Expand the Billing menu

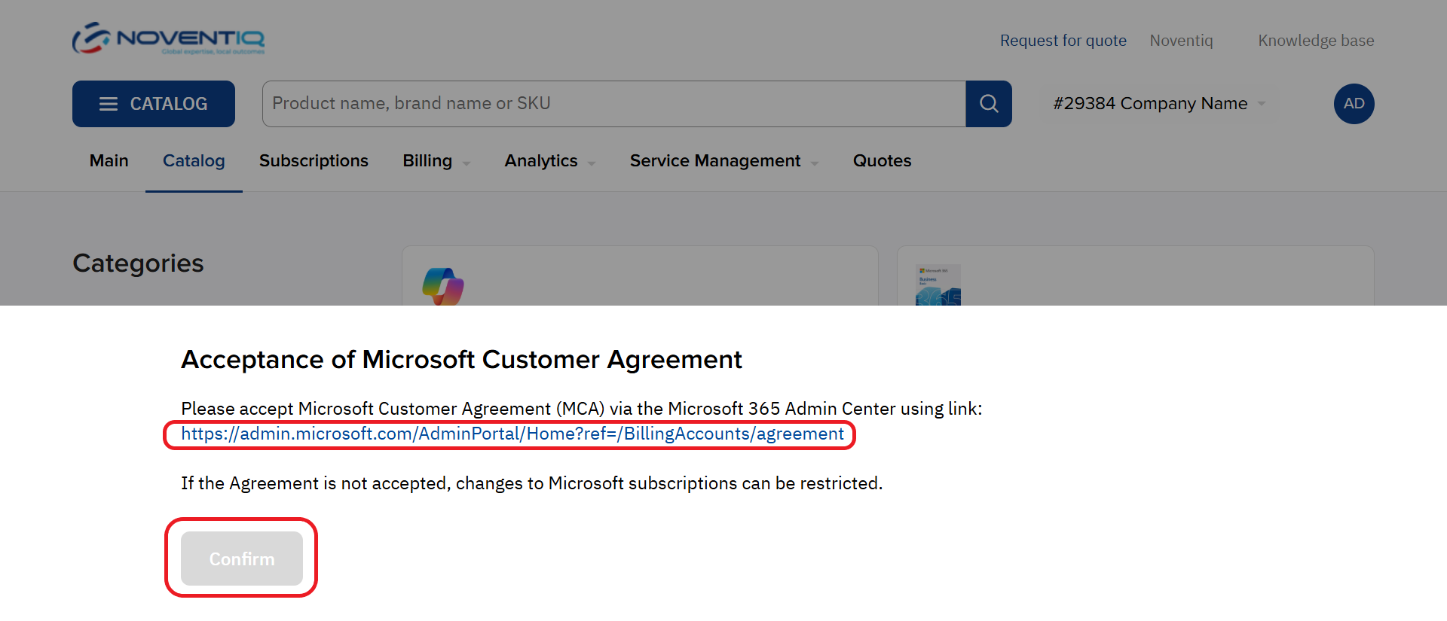click(436, 161)
